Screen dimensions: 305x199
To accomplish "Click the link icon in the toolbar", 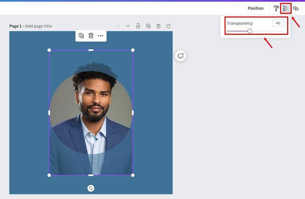I will point(296,8).
